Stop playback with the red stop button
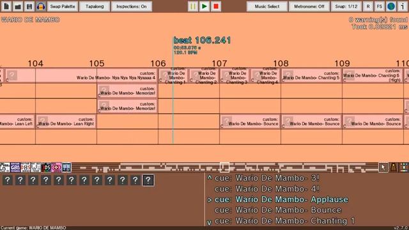Viewport: 409px width, 230px height. 216,6
